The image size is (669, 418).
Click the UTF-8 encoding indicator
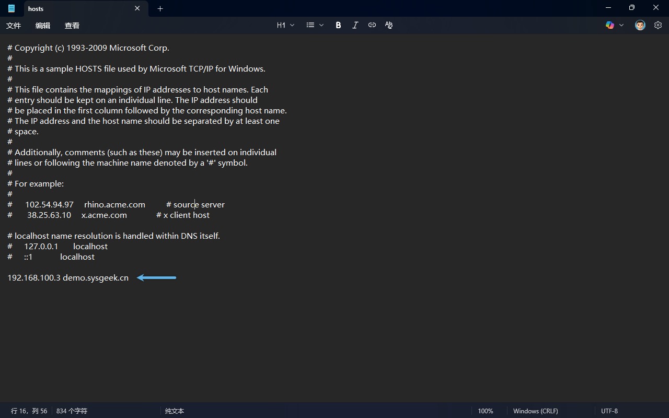(609, 411)
